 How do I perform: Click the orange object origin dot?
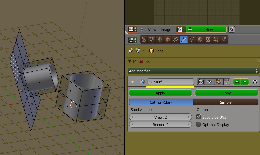click(x=21, y=90)
